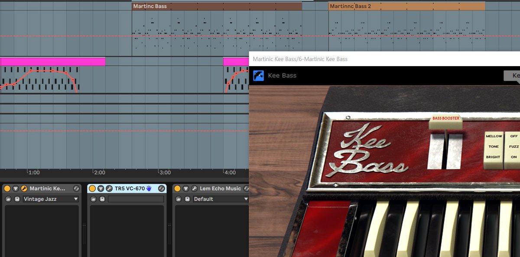Open the Vintage Jazz preset dropdown

click(x=51, y=199)
